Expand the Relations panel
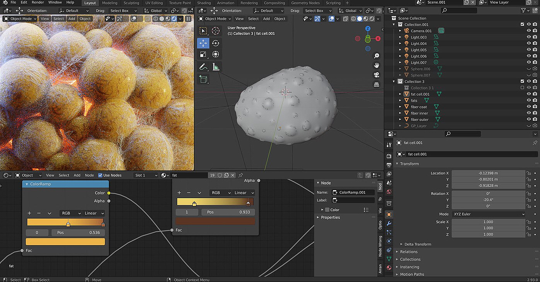Viewport: 540px width, 282px height. (x=406, y=252)
